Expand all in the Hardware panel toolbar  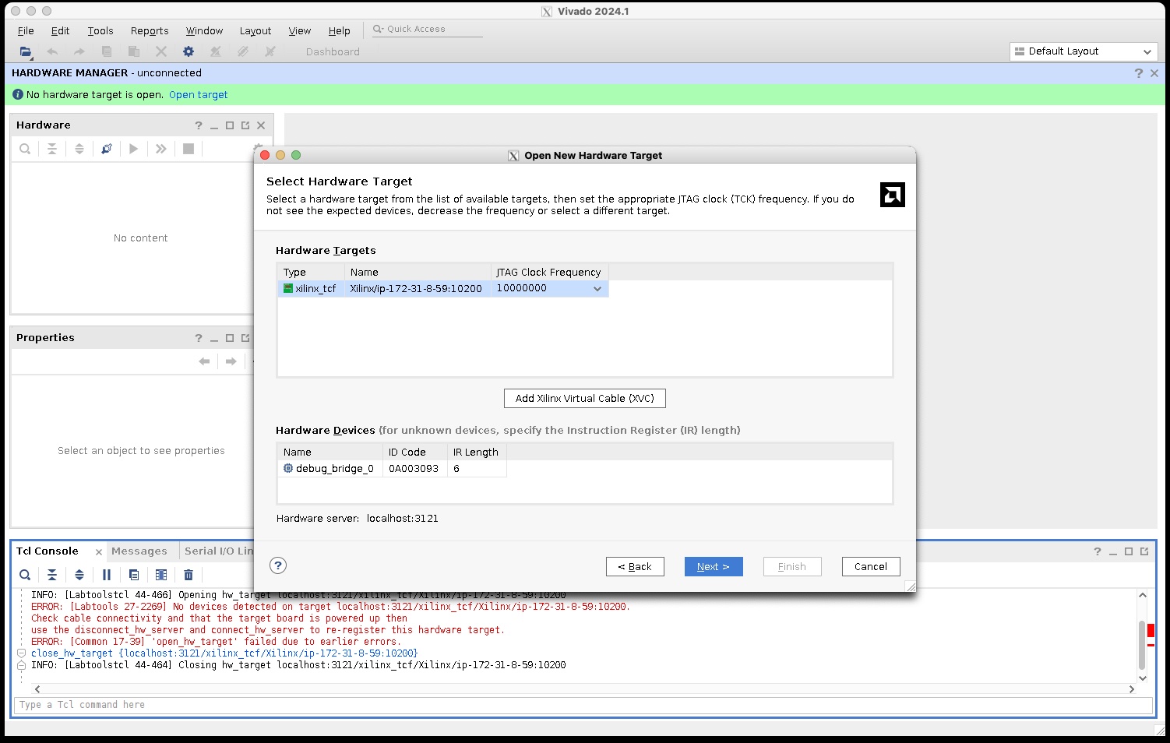pyautogui.click(x=79, y=149)
